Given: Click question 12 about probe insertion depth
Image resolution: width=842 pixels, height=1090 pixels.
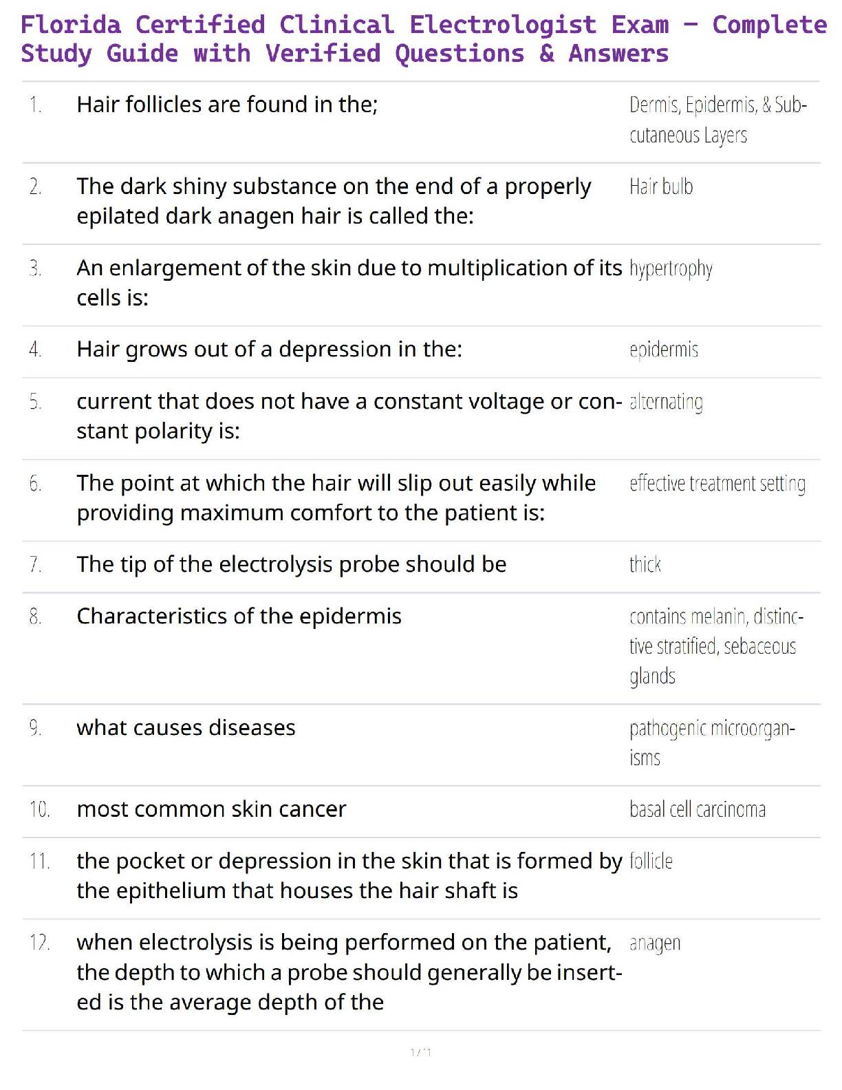Looking at the screenshot, I should click(349, 972).
